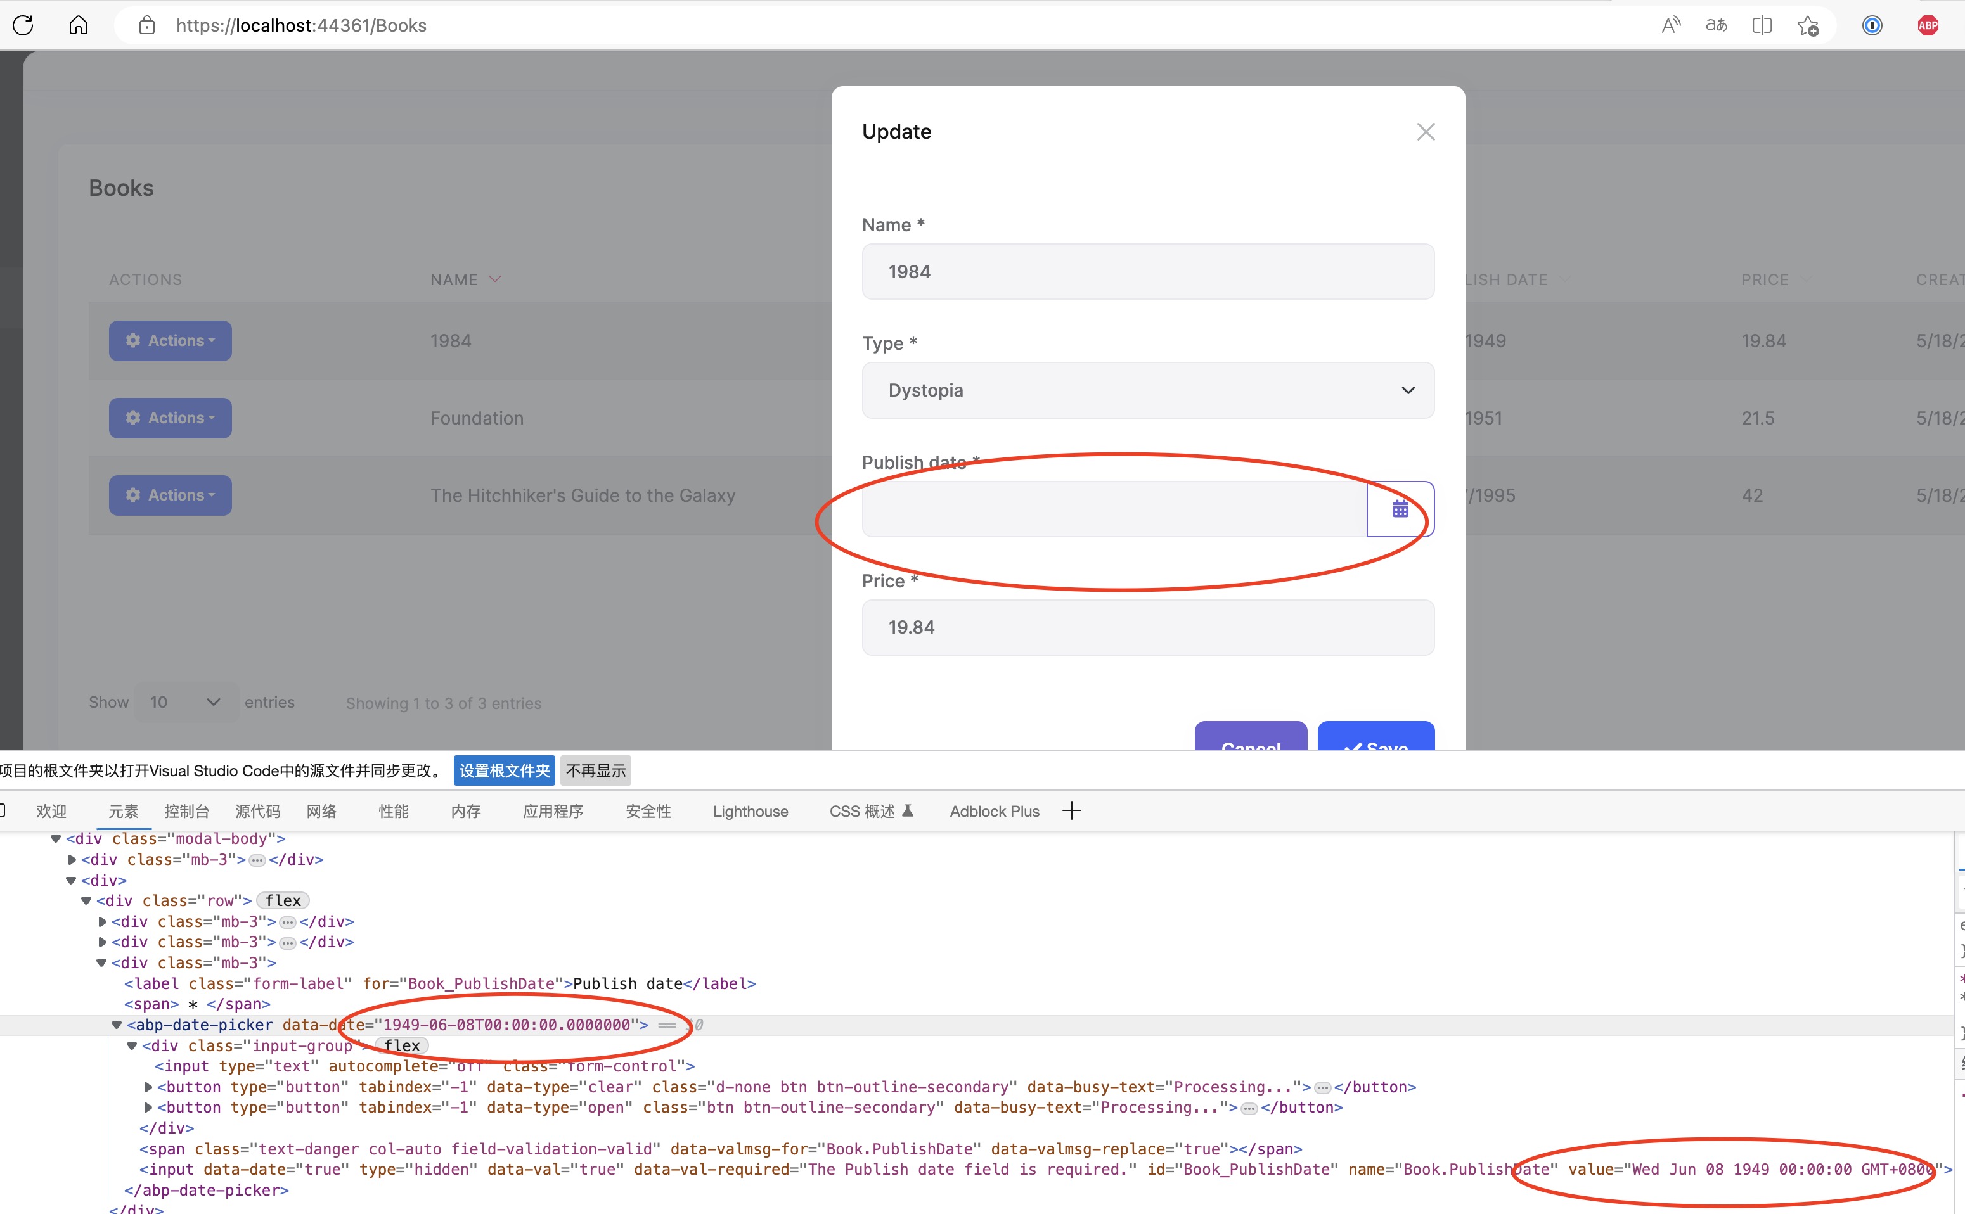1965x1214 pixels.
Task: Collapse the div class row node
Action: [x=86, y=901]
